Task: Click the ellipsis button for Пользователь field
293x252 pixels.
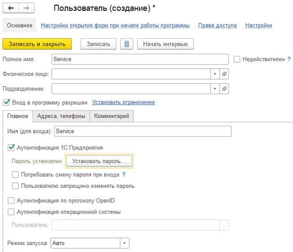Action: tap(224, 225)
